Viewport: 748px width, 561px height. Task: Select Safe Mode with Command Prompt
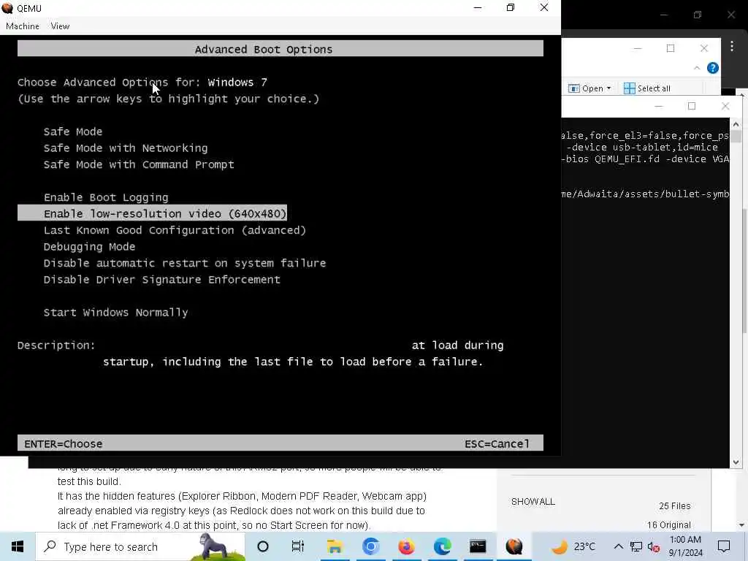(139, 164)
